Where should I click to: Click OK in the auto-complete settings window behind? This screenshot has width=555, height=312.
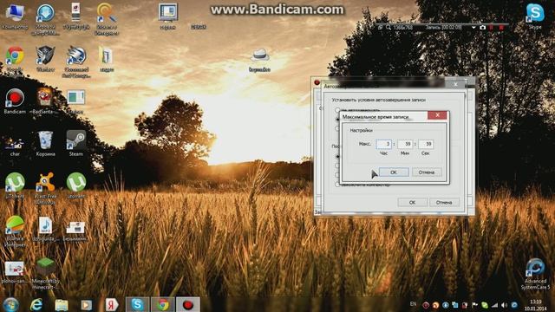tap(412, 202)
